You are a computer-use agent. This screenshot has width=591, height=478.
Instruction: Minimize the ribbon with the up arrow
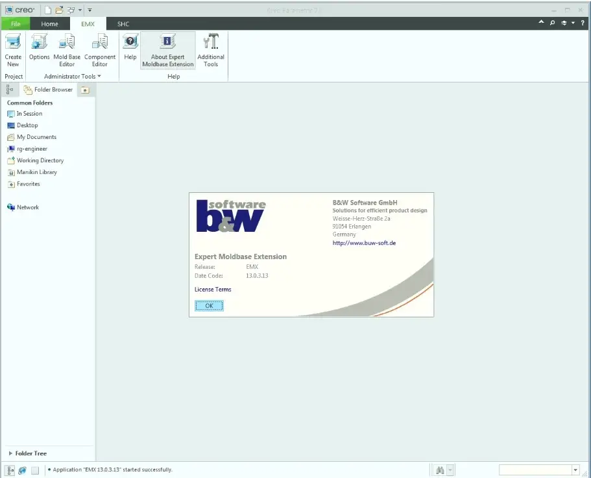[541, 22]
